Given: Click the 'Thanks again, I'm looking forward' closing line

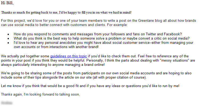Looking at the screenshot, I should point(40,94).
